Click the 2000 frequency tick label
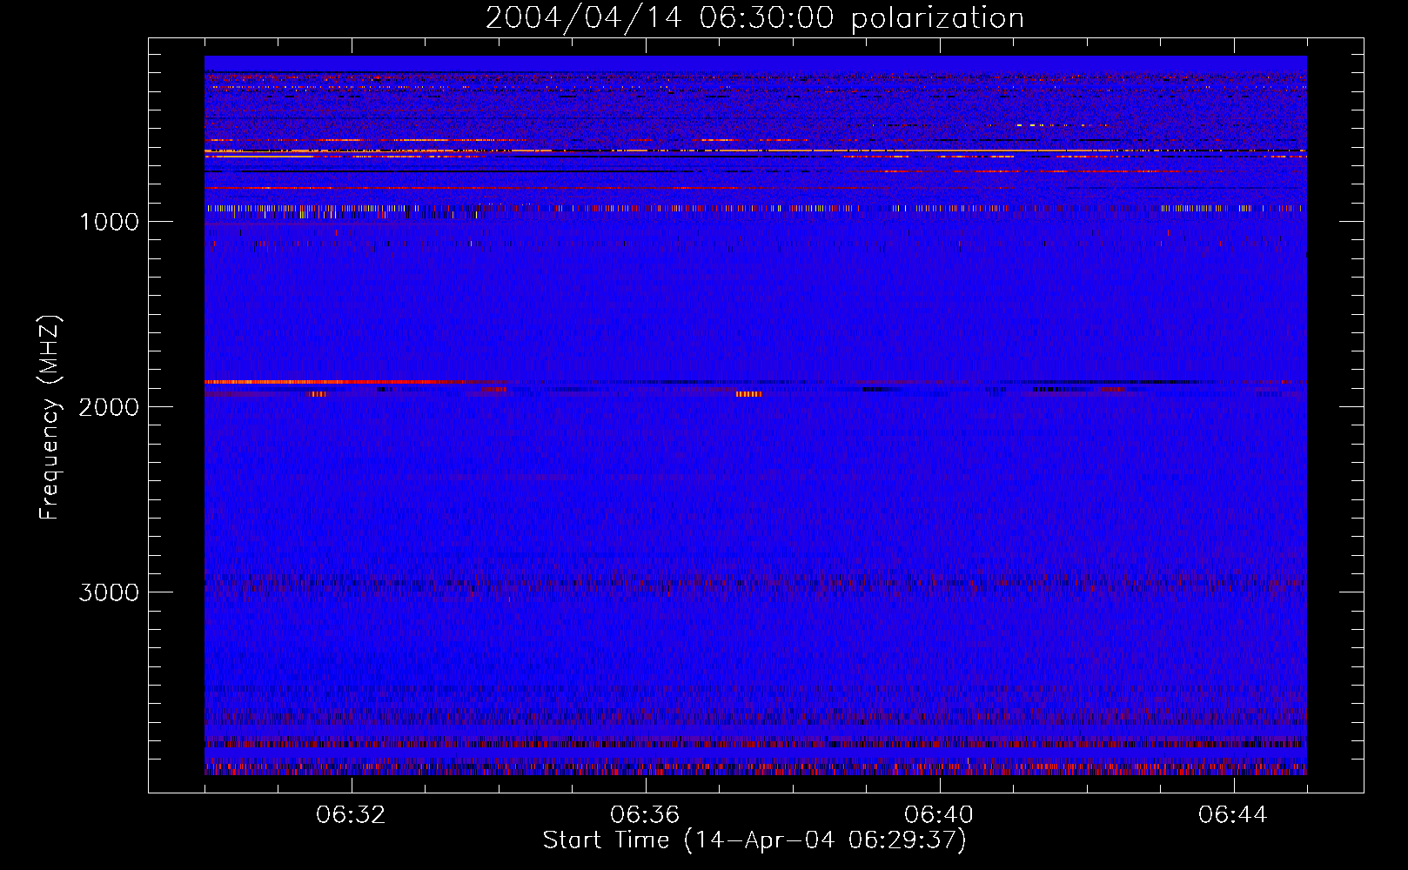1408x870 pixels. click(x=109, y=407)
